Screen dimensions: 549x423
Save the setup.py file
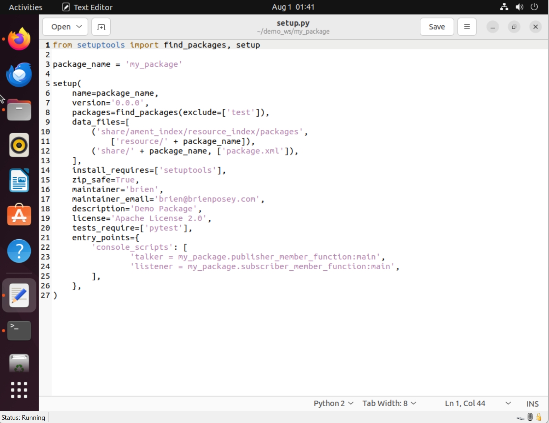[436, 27]
